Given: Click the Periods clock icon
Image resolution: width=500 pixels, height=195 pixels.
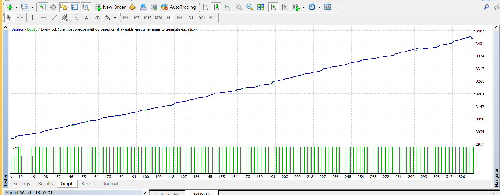Looking at the screenshot, I should tap(312, 7).
